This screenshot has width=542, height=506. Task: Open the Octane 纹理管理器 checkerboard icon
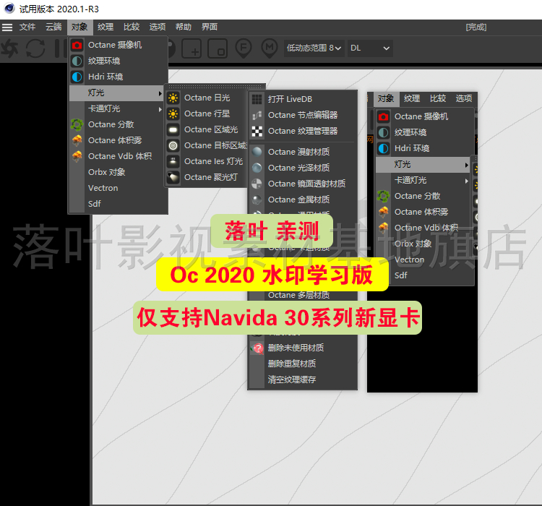click(x=257, y=131)
